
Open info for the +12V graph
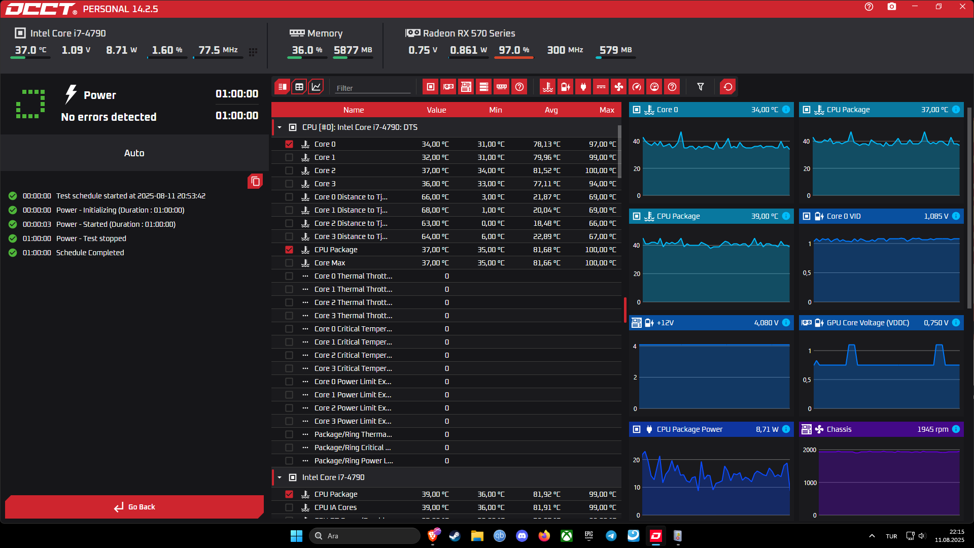pyautogui.click(x=786, y=323)
